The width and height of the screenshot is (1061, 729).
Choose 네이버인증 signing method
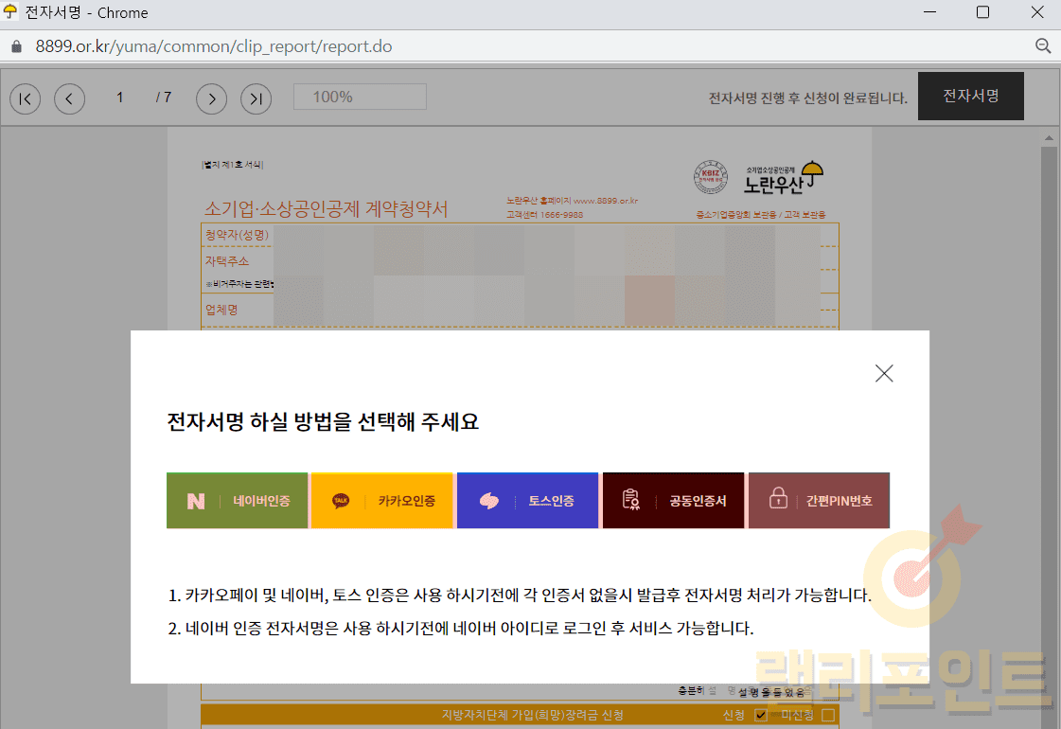point(238,501)
